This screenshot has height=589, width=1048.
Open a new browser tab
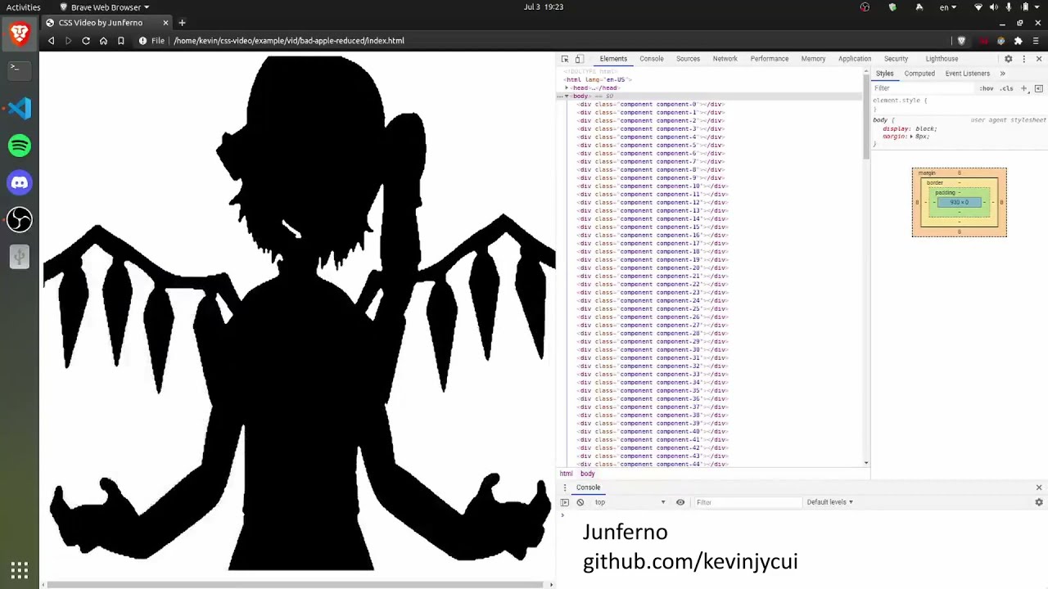(x=182, y=23)
